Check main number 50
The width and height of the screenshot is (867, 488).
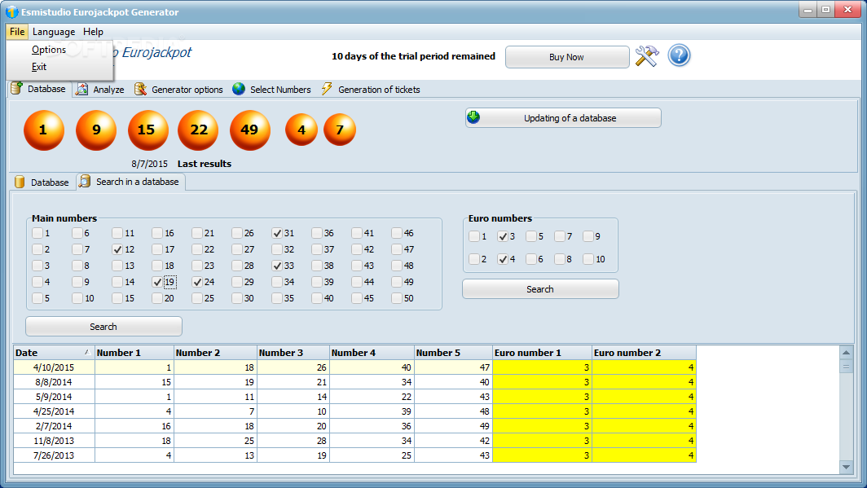click(x=397, y=298)
